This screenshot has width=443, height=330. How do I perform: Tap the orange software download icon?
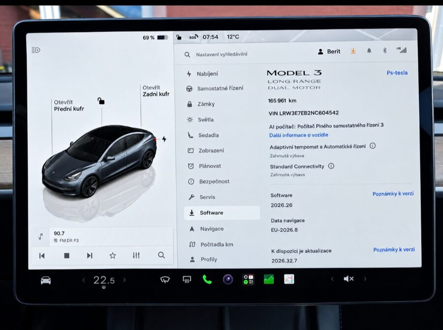coord(353,51)
